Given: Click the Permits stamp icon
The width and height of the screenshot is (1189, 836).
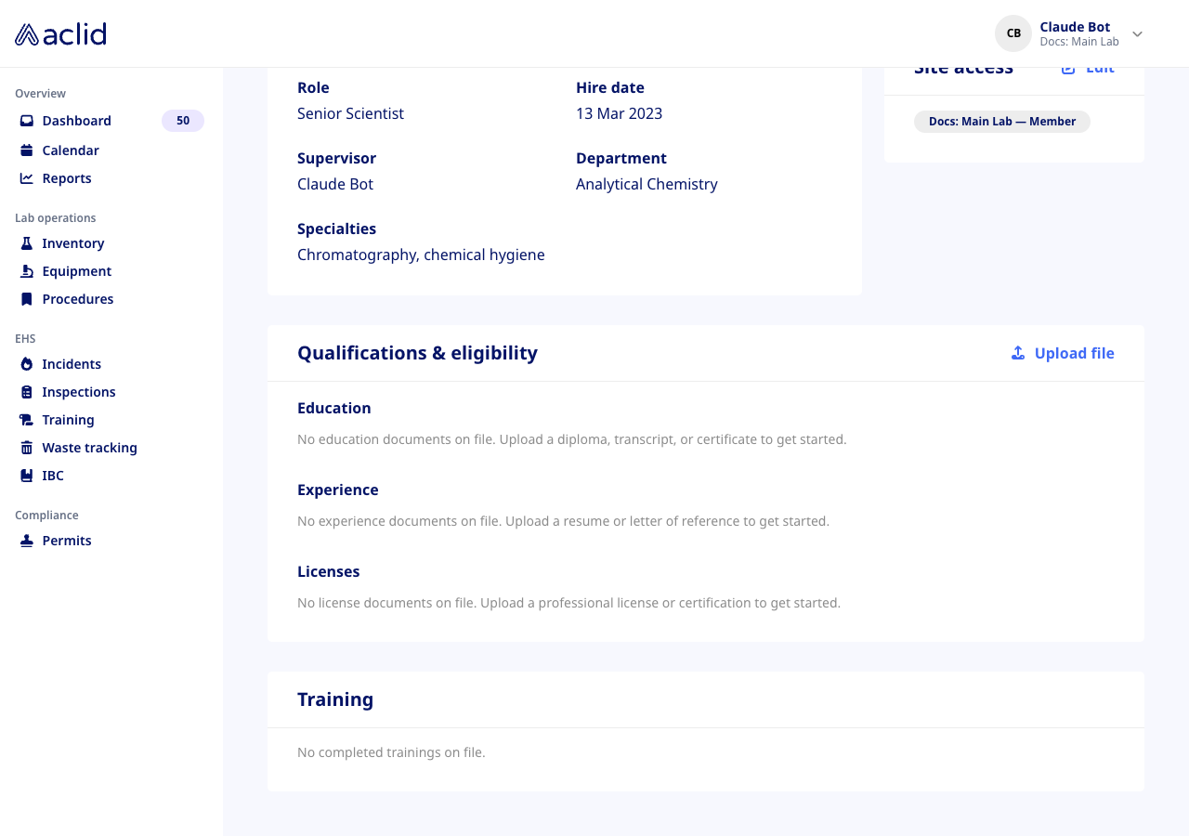Looking at the screenshot, I should [x=27, y=541].
